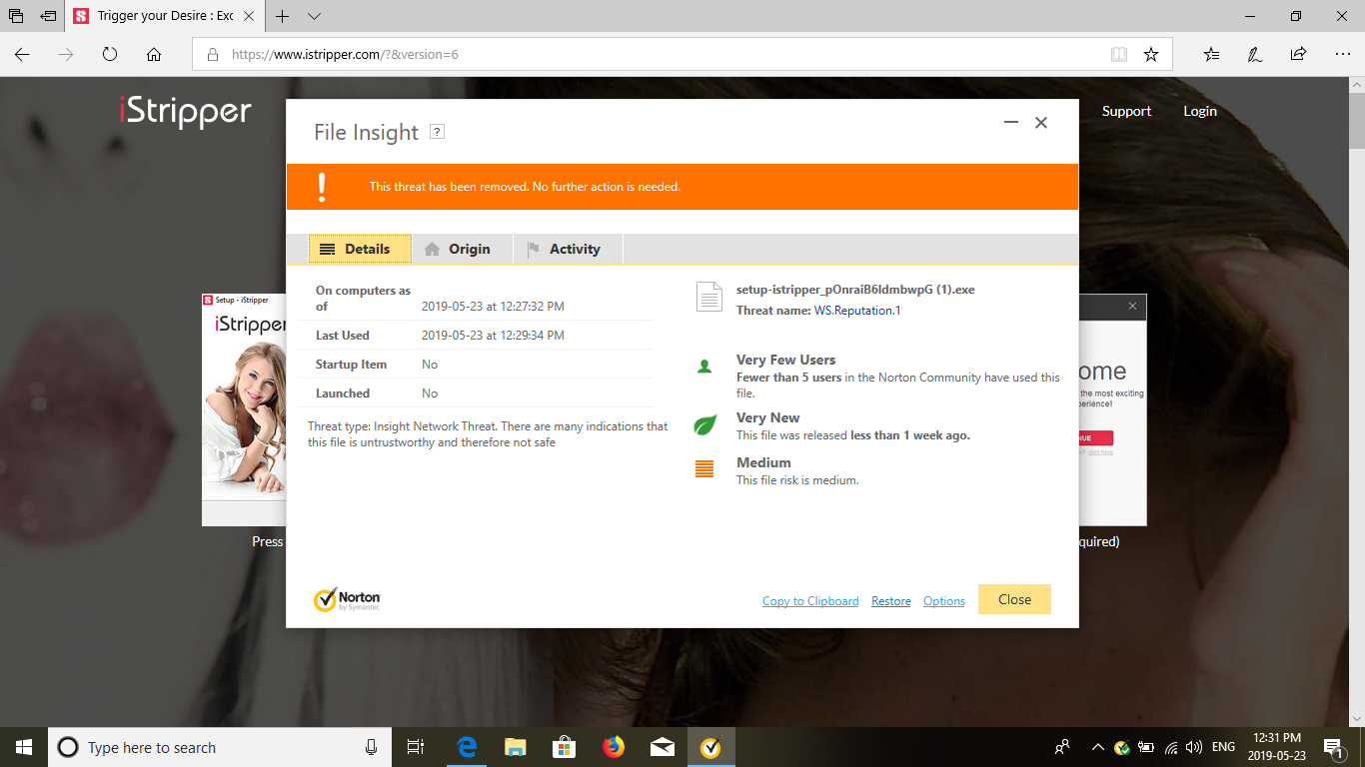1365x767 pixels.
Task: Click the yellow Close button
Action: [1014, 599]
